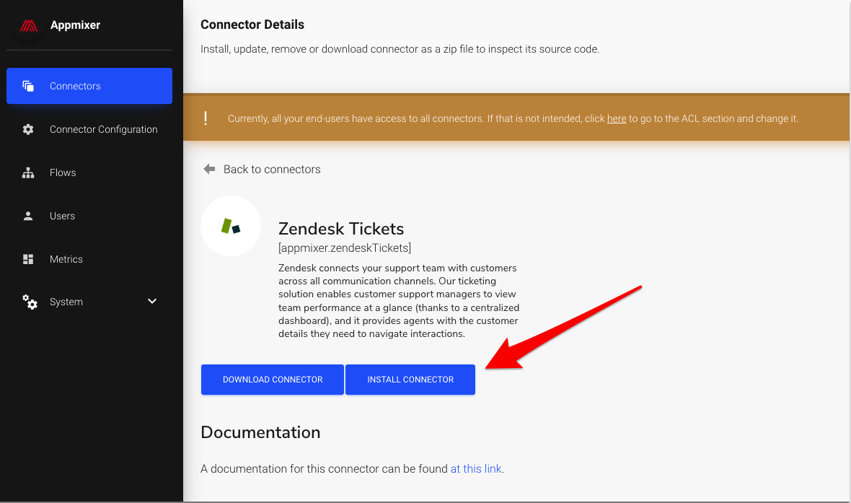Click the Metrics dashboard icon
Image resolution: width=851 pixels, height=503 pixels.
pyautogui.click(x=28, y=259)
